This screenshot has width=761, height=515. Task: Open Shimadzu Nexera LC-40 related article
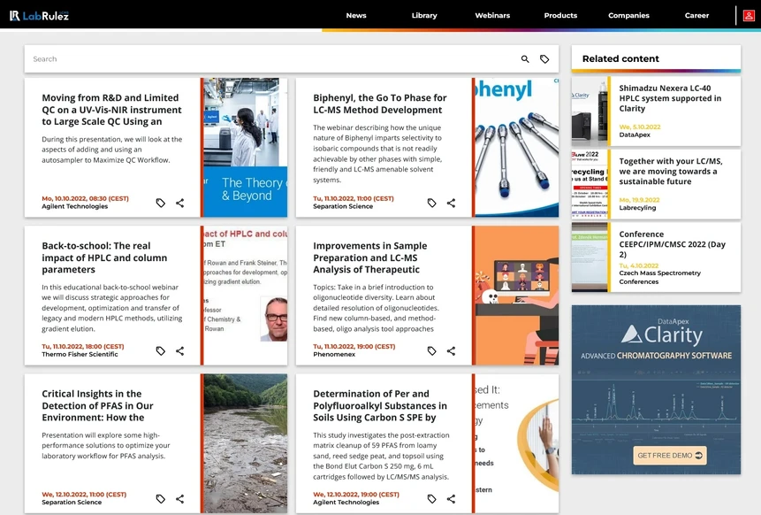click(x=670, y=98)
